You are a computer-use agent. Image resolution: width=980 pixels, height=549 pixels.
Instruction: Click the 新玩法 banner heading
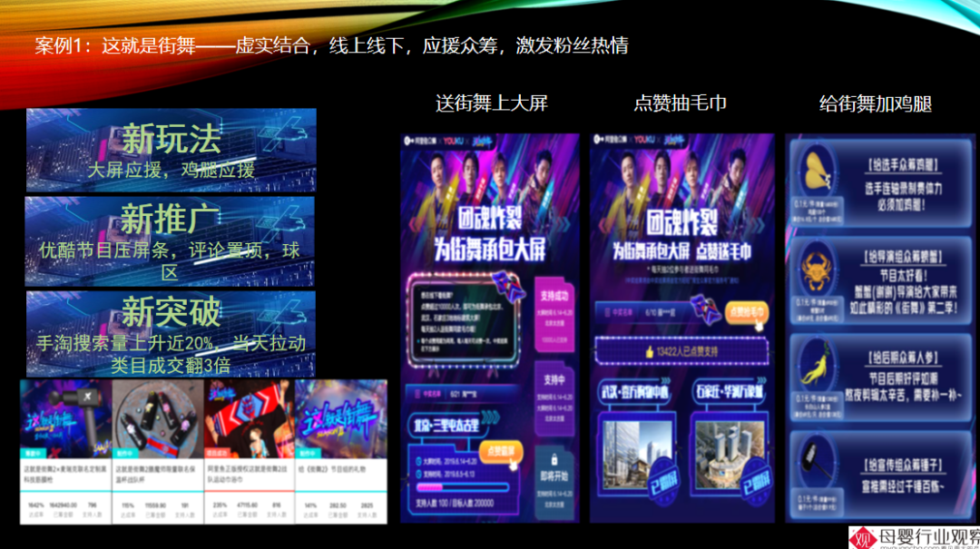pos(171,138)
